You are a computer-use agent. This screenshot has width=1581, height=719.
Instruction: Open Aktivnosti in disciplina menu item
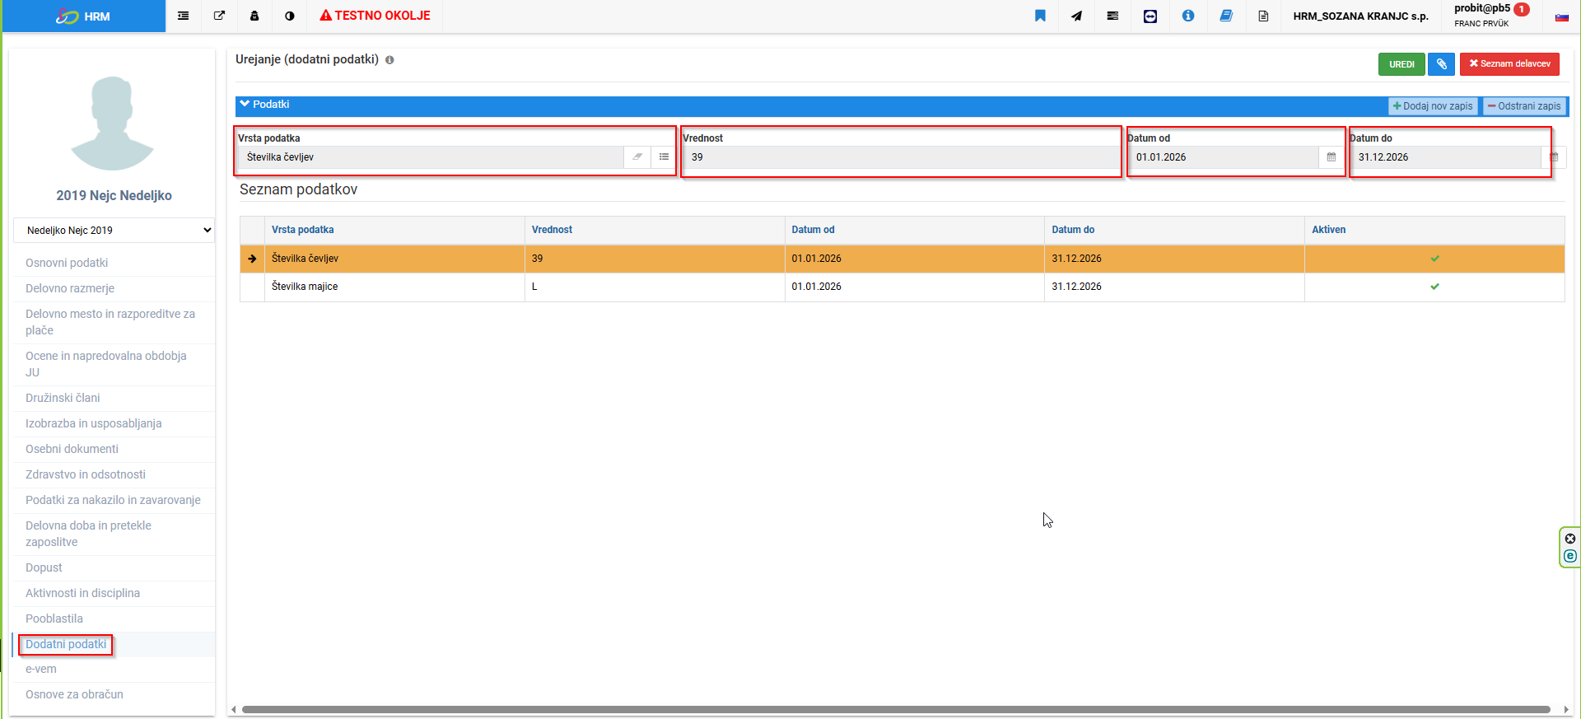pyautogui.click(x=82, y=593)
